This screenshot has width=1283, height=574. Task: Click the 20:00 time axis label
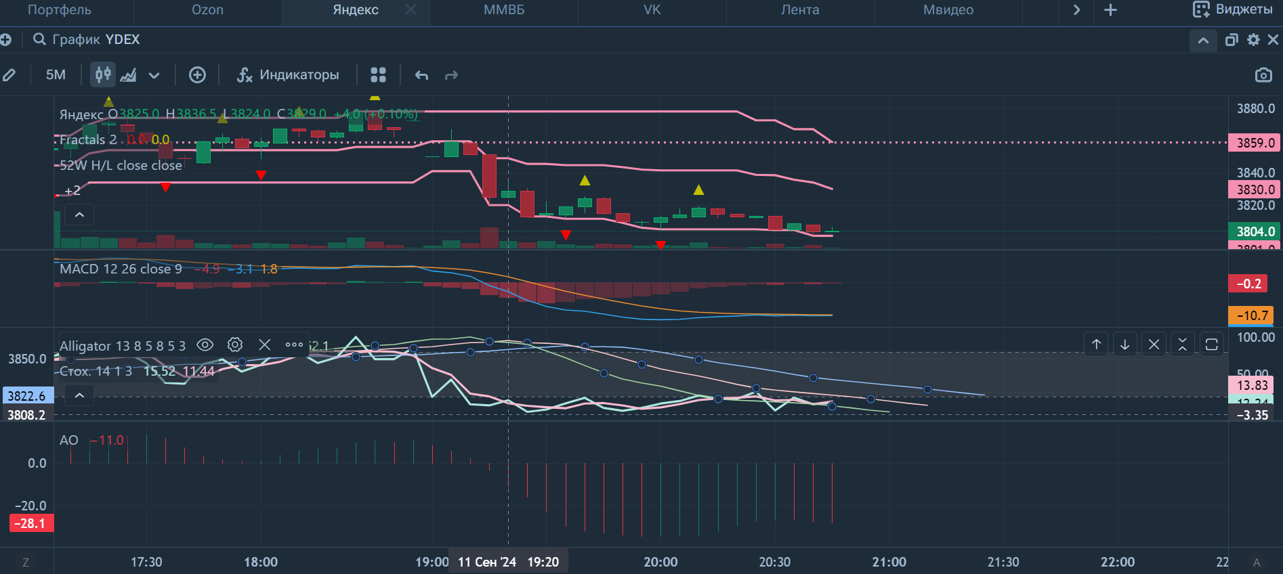pyautogui.click(x=660, y=562)
